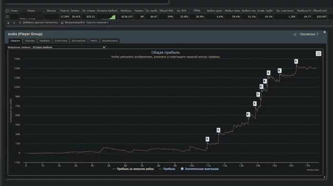This screenshot has height=186, width=333.
Task: Click the Опубликовать tab button
Action: (x=110, y=41)
